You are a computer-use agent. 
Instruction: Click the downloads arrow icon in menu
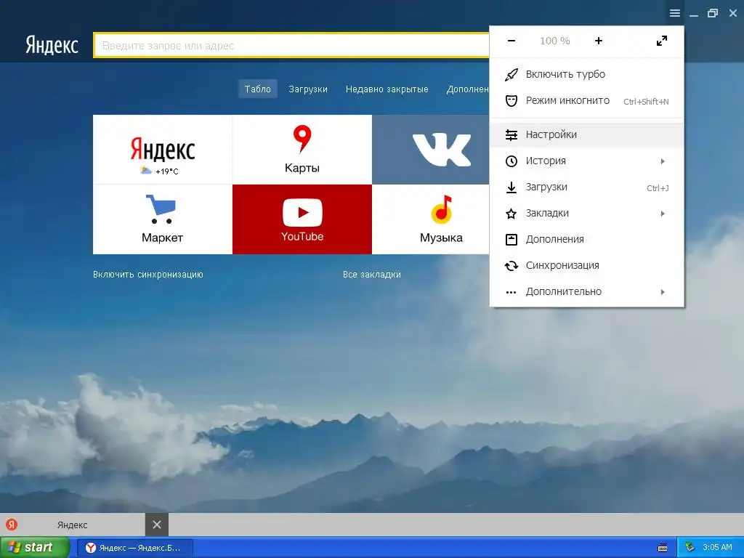tap(511, 187)
